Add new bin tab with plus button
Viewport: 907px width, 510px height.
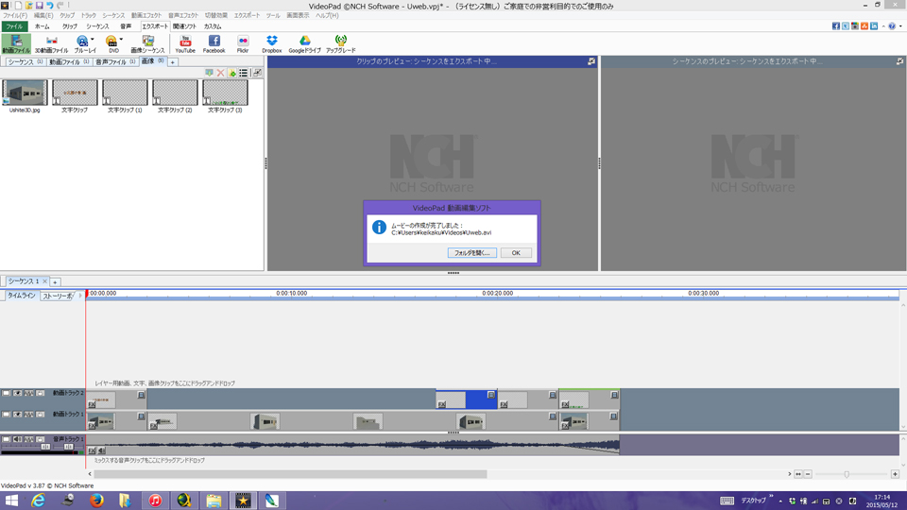(x=172, y=62)
